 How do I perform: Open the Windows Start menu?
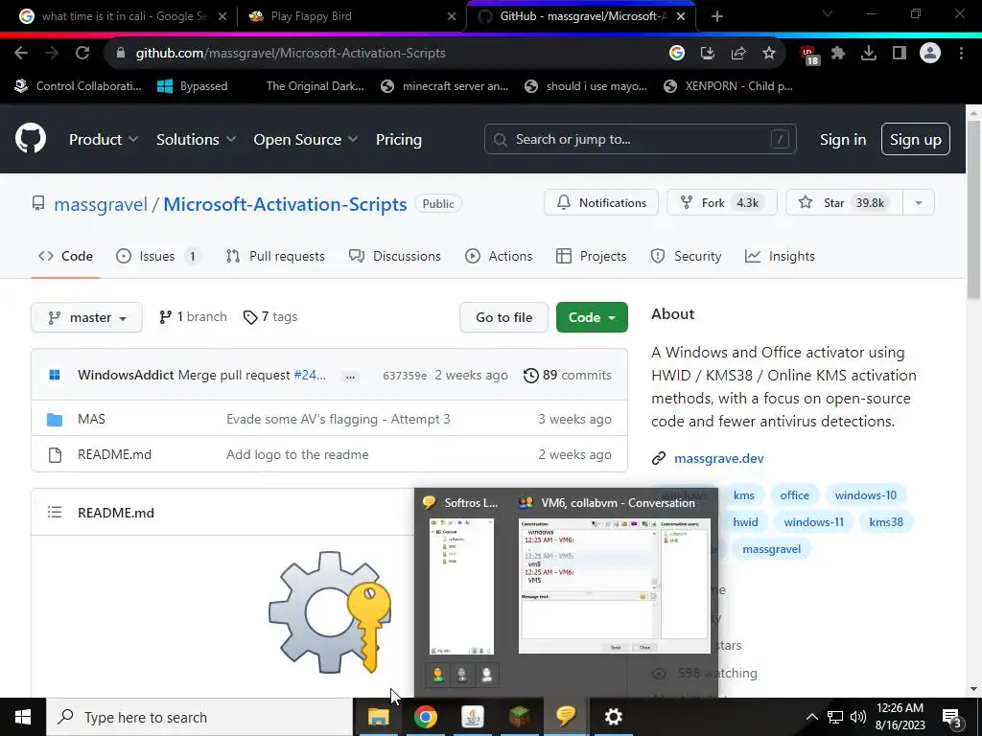(x=23, y=717)
